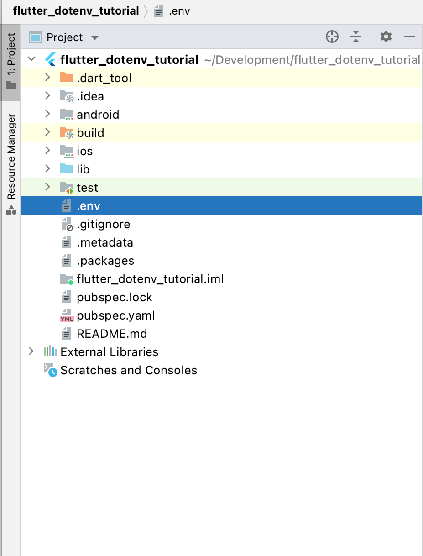Image resolution: width=423 pixels, height=556 pixels.
Task: Select the .metadata file
Action: 105,242
